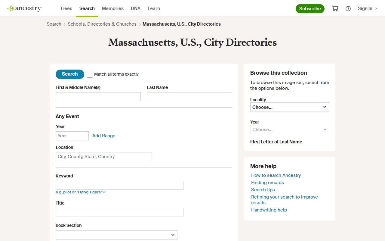The image size is (385, 241).
Task: Focus the Title input field
Action: (119, 212)
